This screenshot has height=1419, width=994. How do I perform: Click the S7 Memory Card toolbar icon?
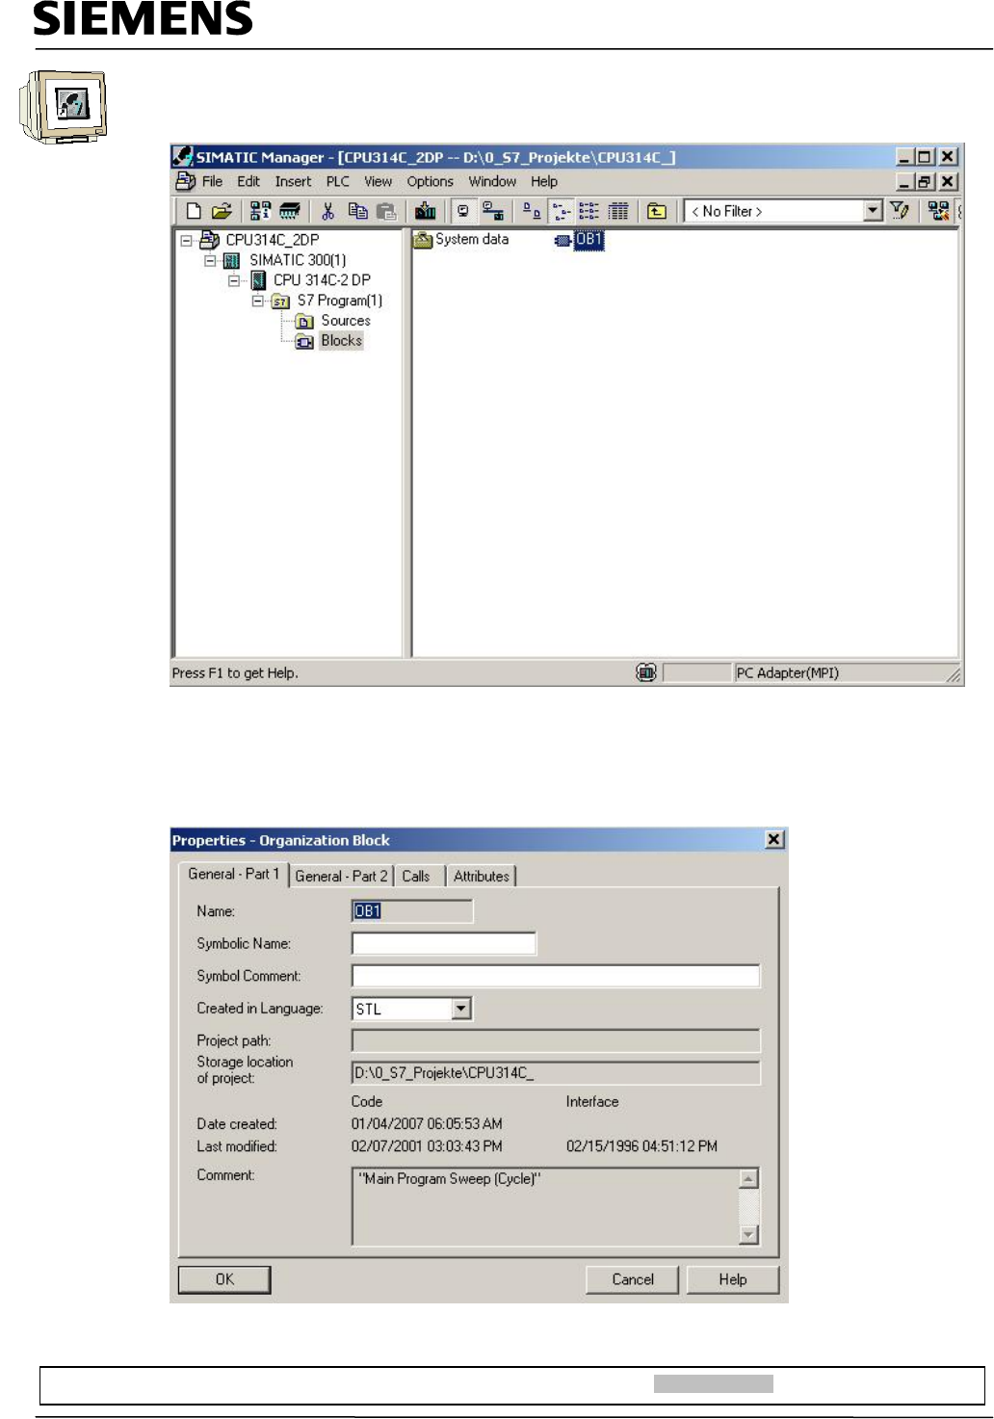290,211
